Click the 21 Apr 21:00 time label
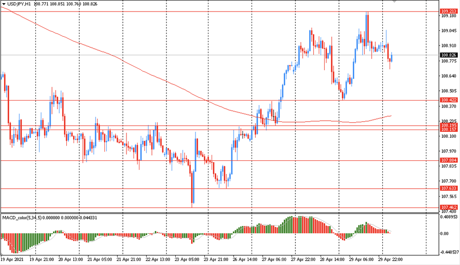Image resolution: width=460 pixels, height=265 pixels. 129,259
